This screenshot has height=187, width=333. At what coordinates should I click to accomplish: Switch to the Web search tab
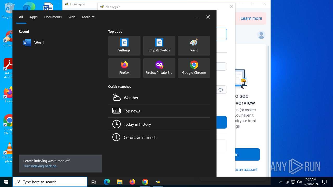[x=72, y=17]
